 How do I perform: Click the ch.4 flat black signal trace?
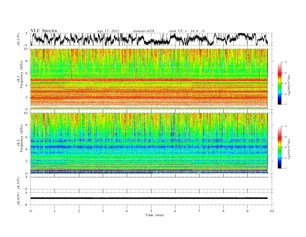[149, 198]
